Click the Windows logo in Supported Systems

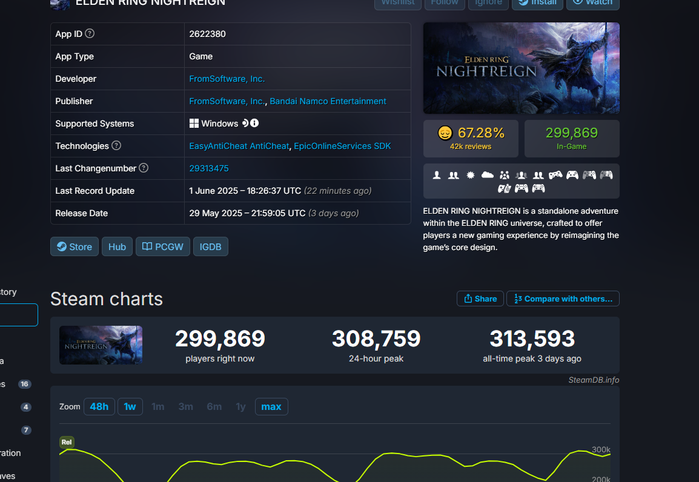pos(194,124)
